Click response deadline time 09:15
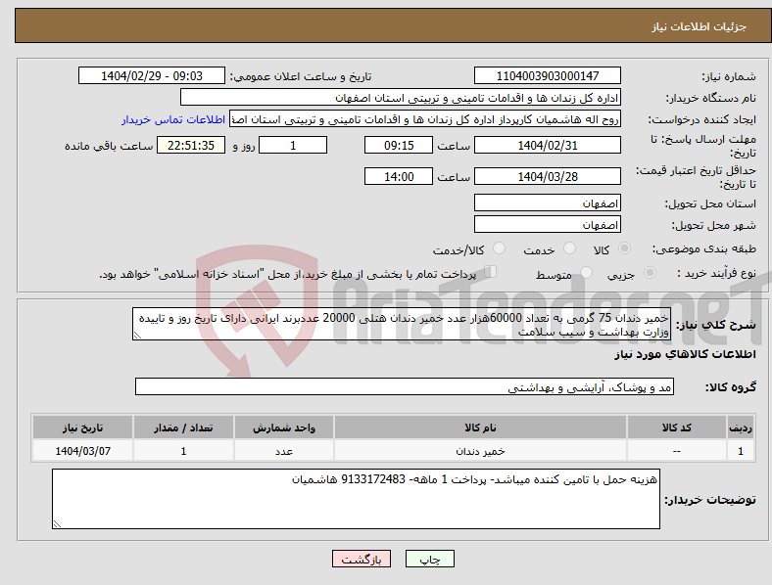The height and width of the screenshot is (585, 772). (399, 145)
